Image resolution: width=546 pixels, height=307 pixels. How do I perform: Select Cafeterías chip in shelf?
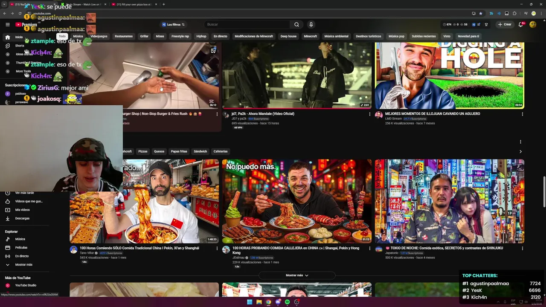pos(221,151)
